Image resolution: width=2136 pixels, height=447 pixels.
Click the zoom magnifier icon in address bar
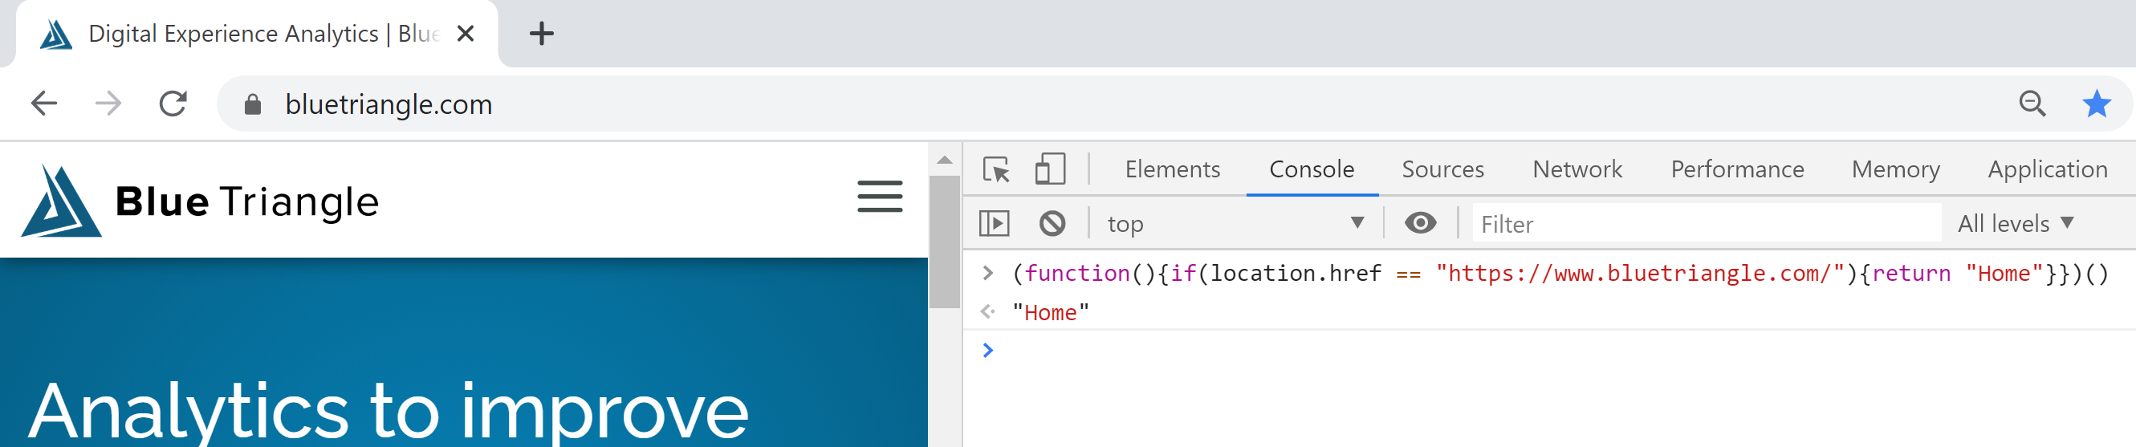(x=2032, y=104)
